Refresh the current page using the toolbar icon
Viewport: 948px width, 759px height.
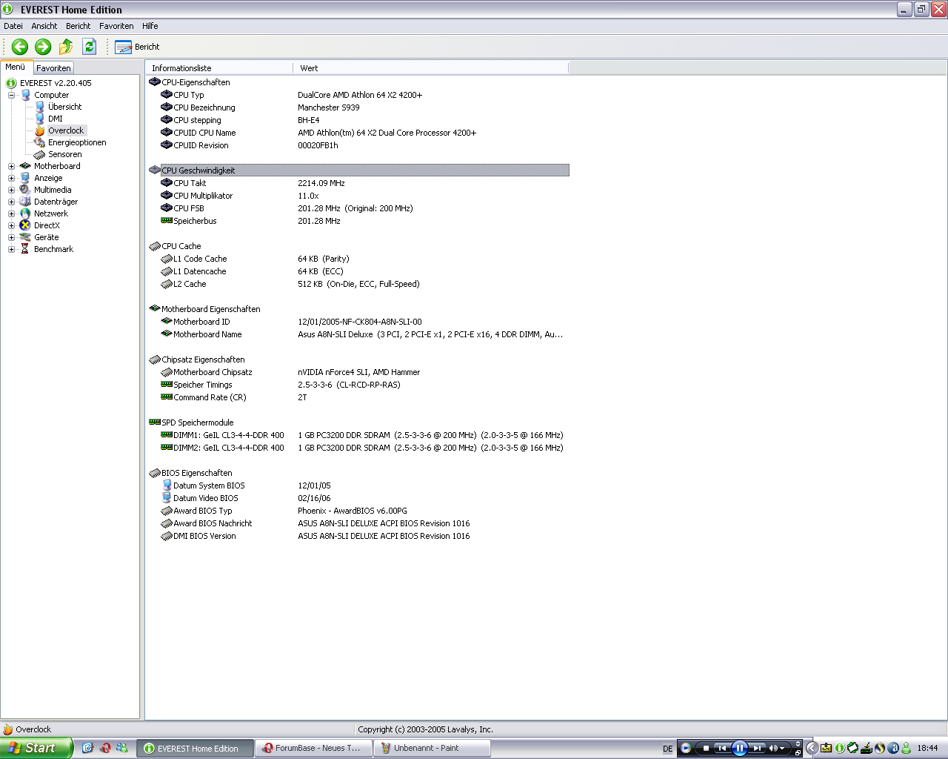coord(90,47)
